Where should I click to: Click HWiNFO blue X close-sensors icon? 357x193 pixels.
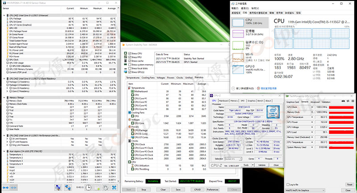pos(114,188)
